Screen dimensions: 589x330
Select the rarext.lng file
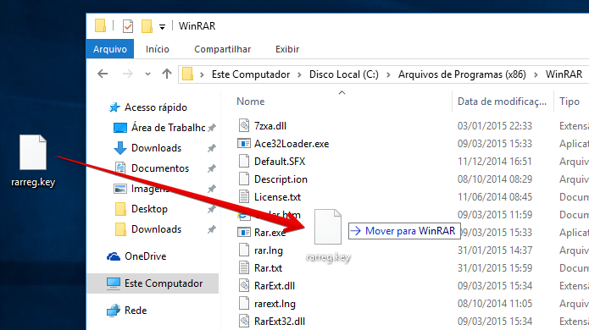pyautogui.click(x=275, y=304)
